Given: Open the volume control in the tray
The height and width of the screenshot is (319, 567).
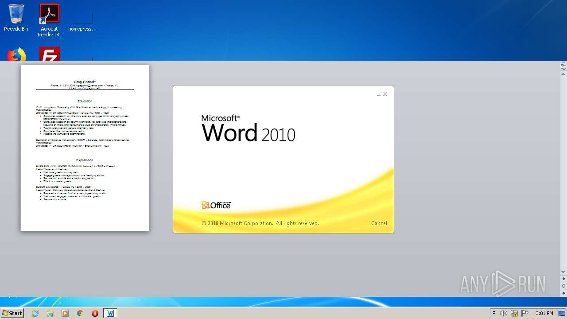Looking at the screenshot, I should coord(504,313).
